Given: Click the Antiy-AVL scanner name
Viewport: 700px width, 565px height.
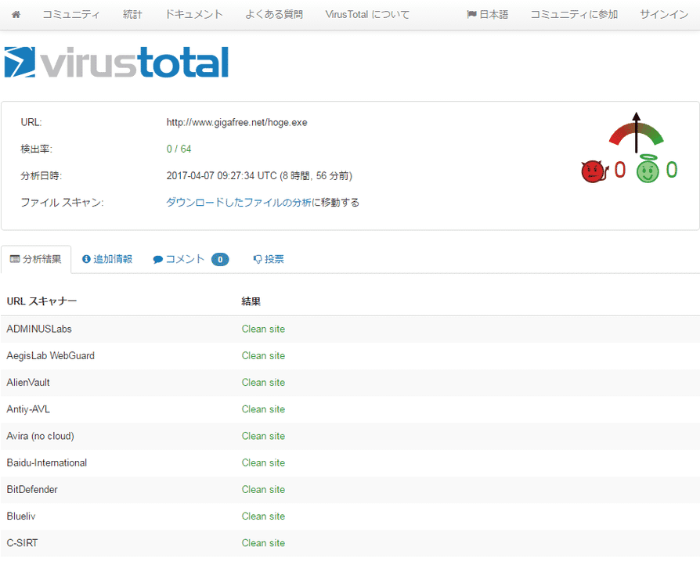Looking at the screenshot, I should (28, 409).
